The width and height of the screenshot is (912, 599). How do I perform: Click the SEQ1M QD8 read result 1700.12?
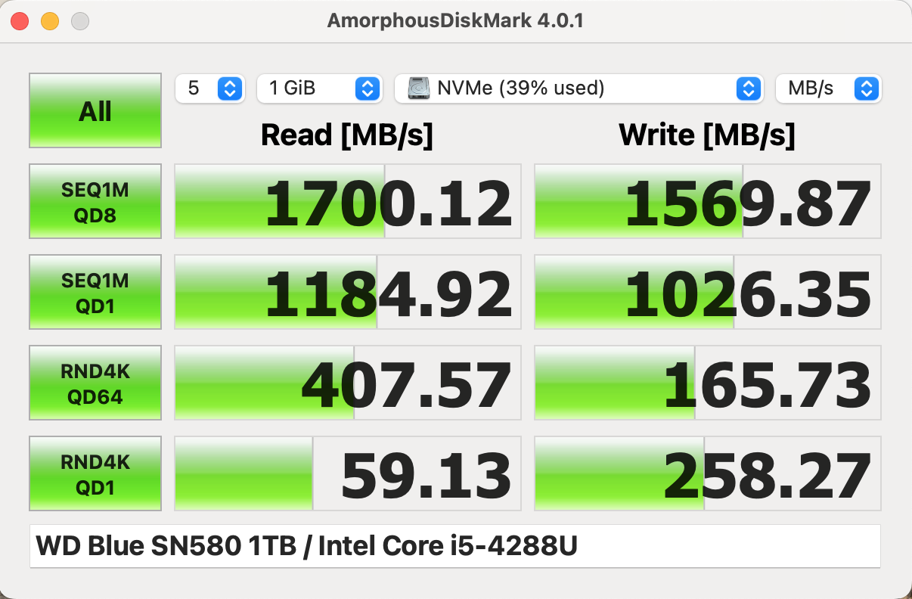(x=348, y=202)
